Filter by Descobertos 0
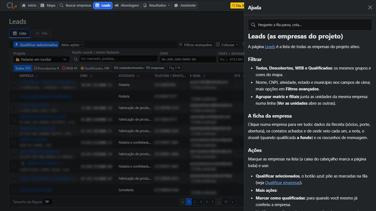 coord(46,68)
